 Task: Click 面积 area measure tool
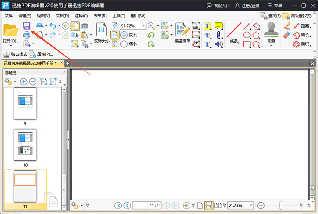302,44
